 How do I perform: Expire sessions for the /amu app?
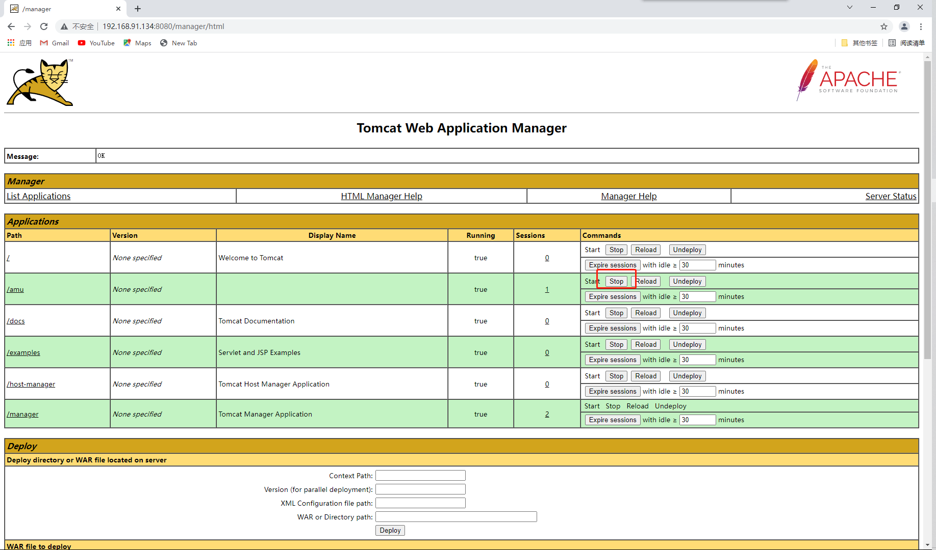coord(613,296)
